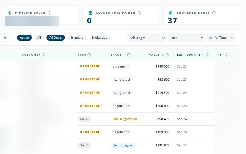Viewport: 246px width, 154px height.
Task: Click the Brokered Deals count 37
Action: tap(172, 20)
